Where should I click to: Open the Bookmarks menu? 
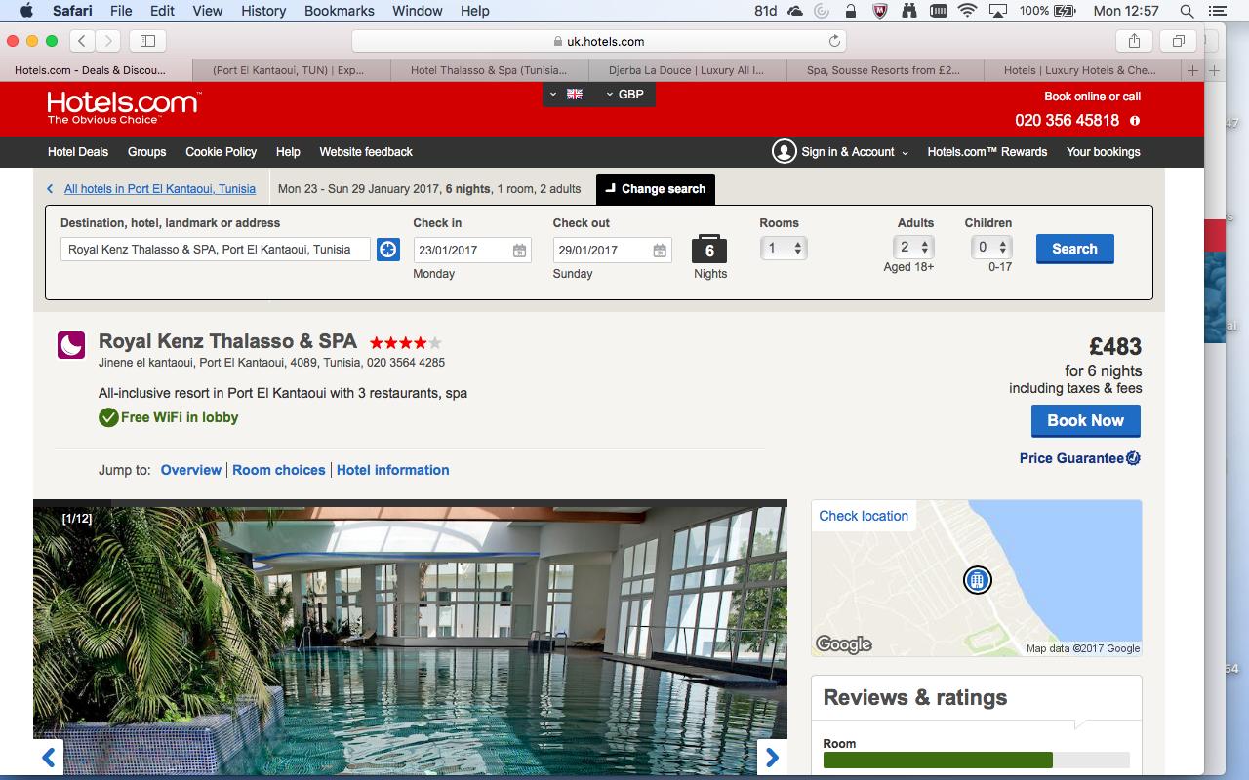click(339, 11)
